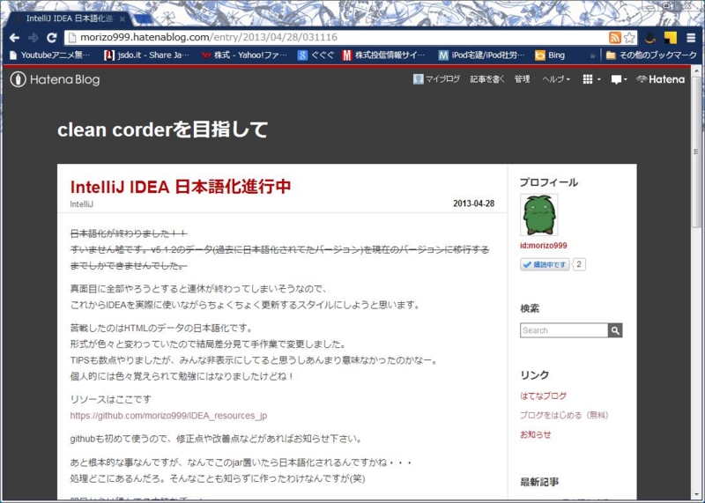Click the browser forward arrow
The image size is (705, 503).
(33, 38)
